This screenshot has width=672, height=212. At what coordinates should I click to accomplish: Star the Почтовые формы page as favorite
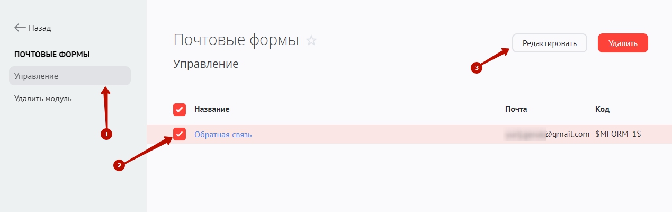point(311,40)
